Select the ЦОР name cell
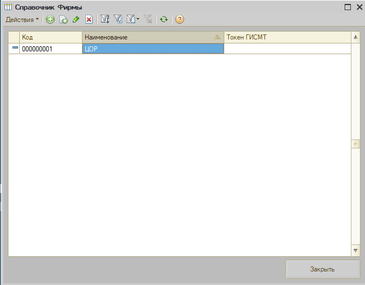The width and height of the screenshot is (365, 285). (153, 49)
